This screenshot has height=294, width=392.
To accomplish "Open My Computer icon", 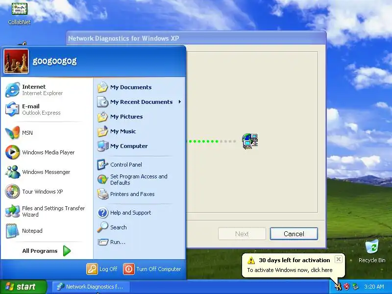I will 102,146.
